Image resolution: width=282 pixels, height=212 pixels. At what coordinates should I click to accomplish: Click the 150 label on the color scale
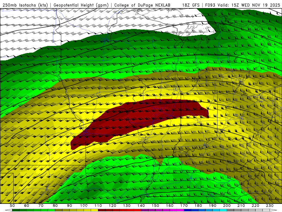pyautogui.click(x=155, y=206)
